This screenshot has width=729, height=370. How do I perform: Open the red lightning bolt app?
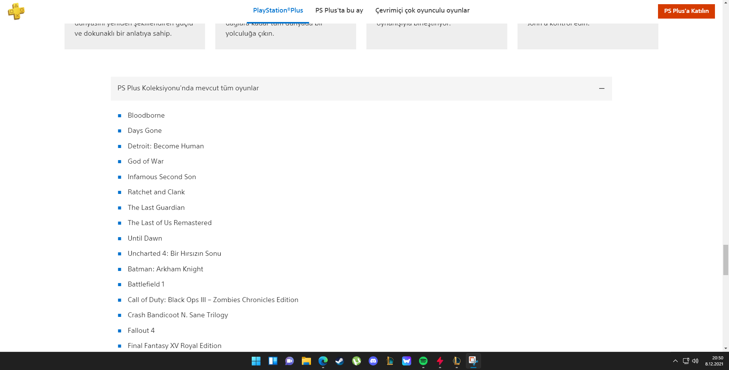point(440,361)
